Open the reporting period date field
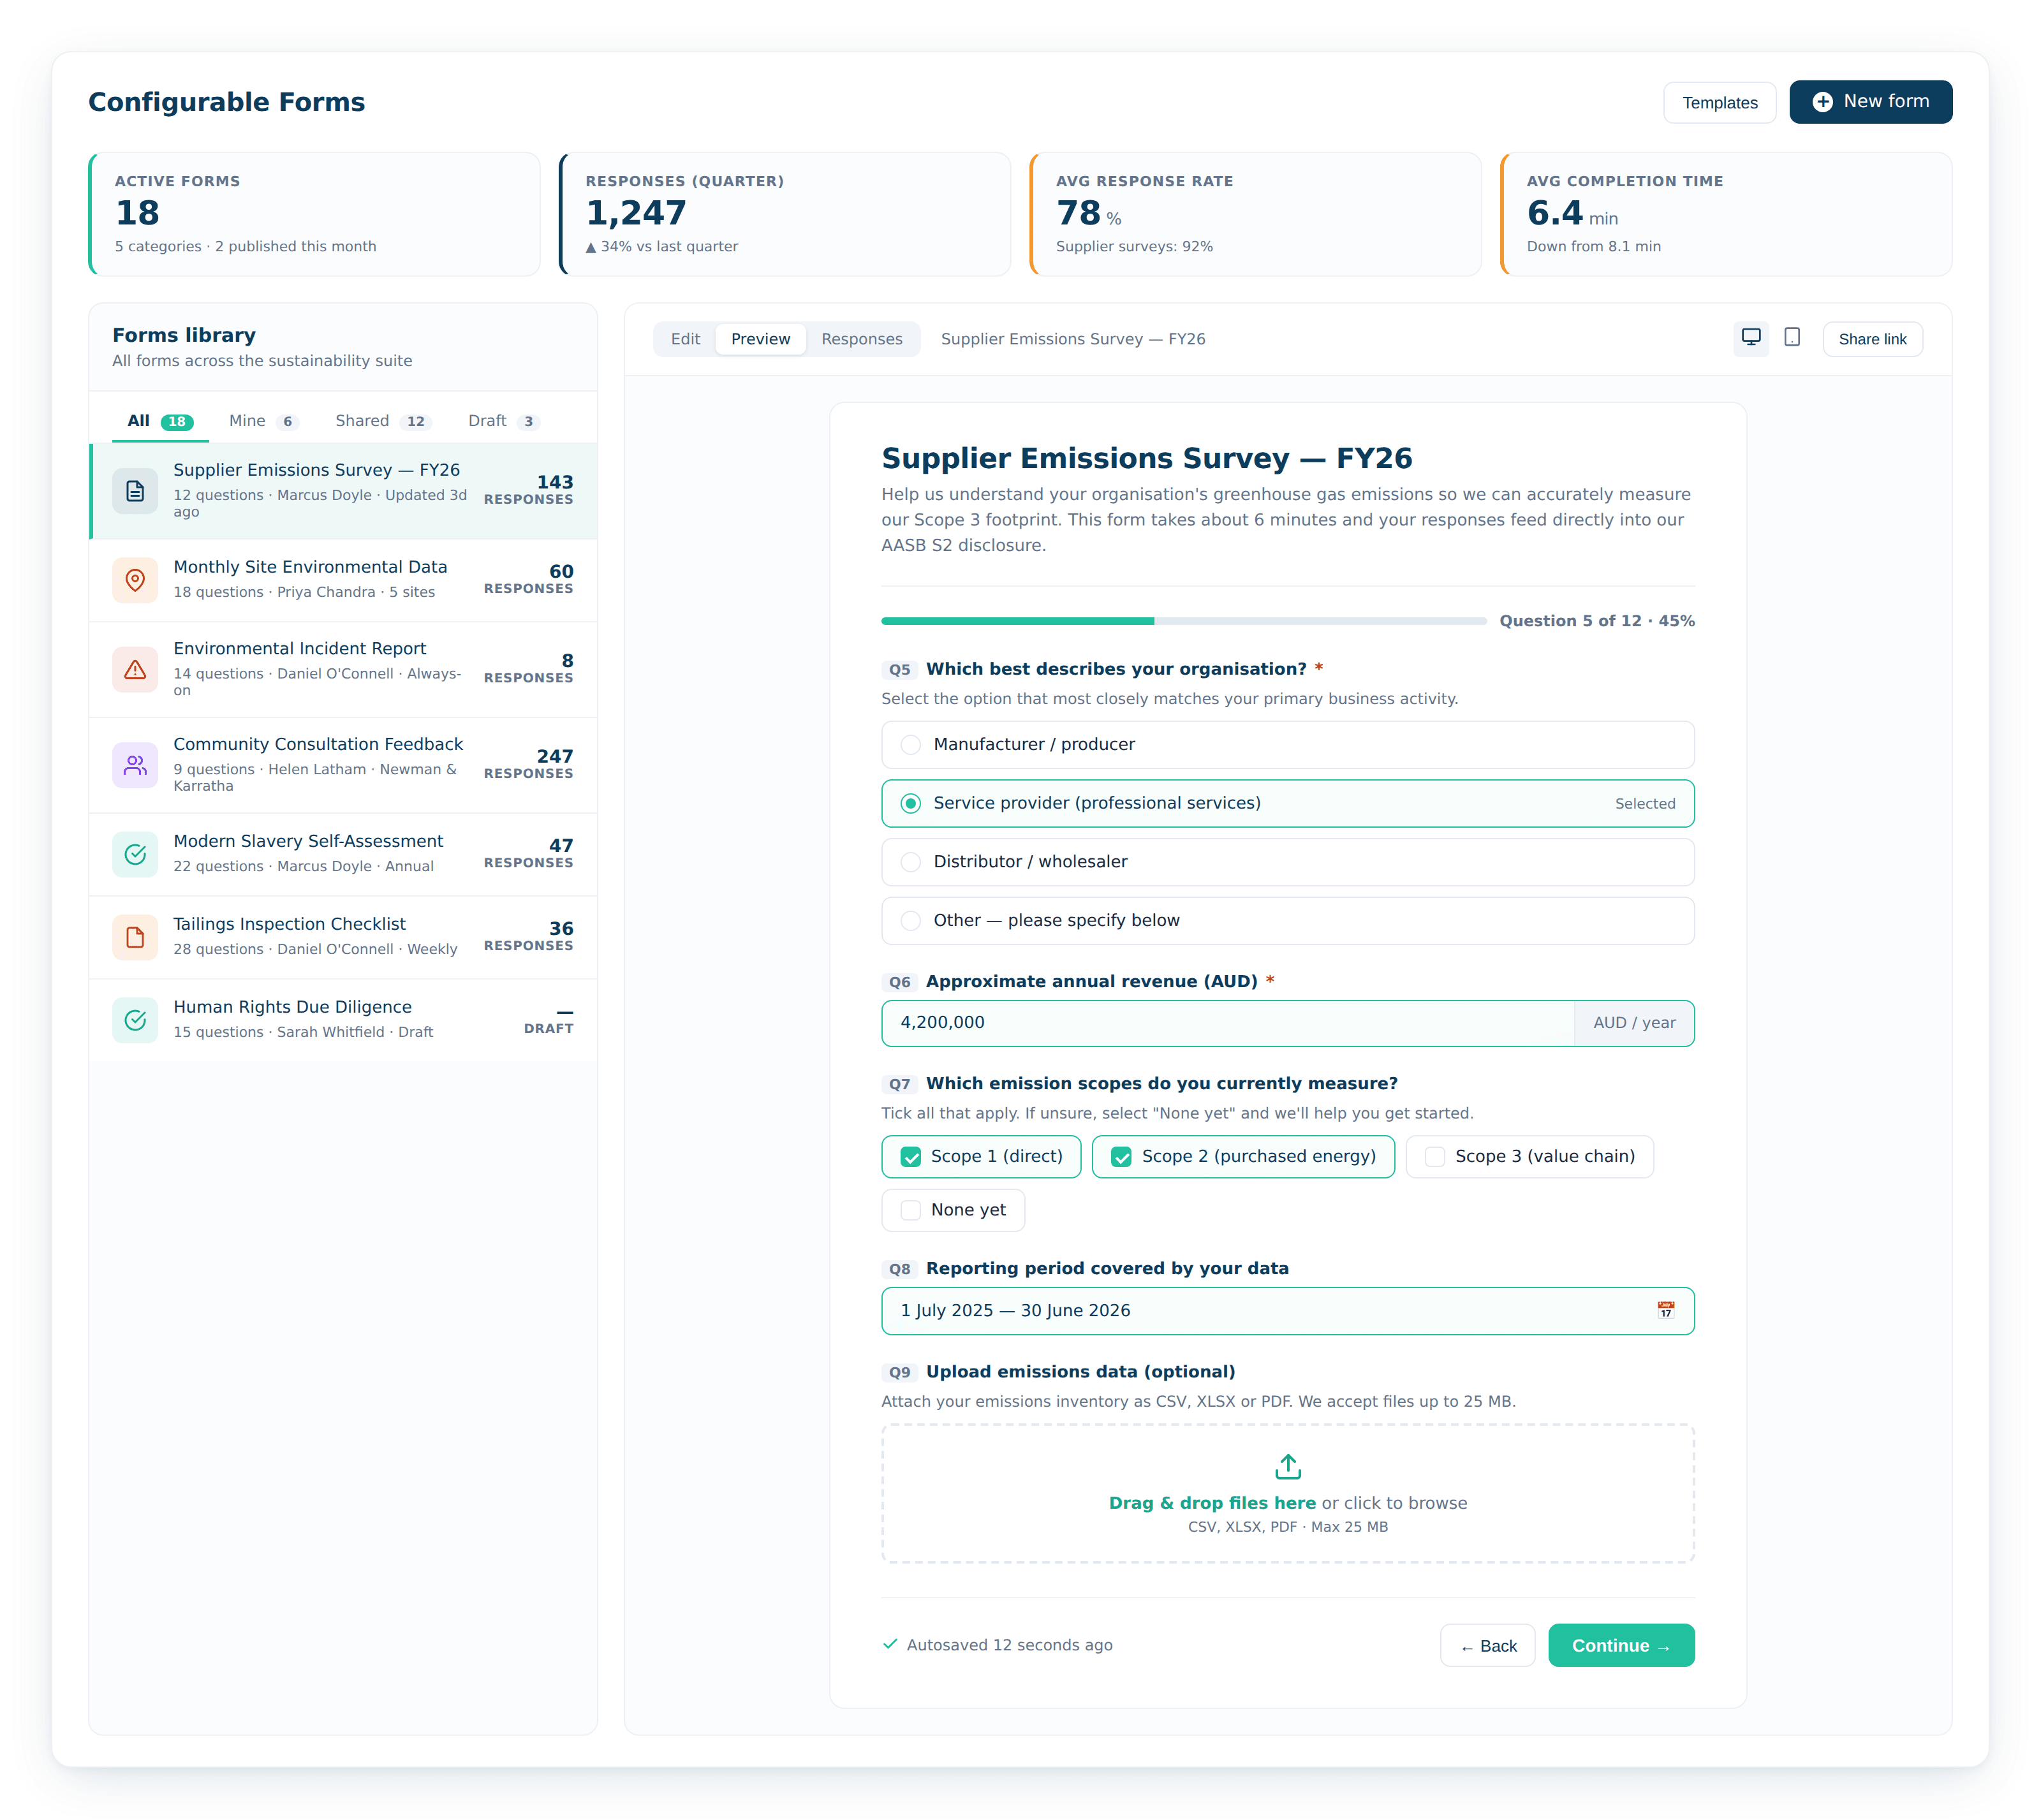This screenshot has height=1820, width=2041. click(x=1287, y=1310)
